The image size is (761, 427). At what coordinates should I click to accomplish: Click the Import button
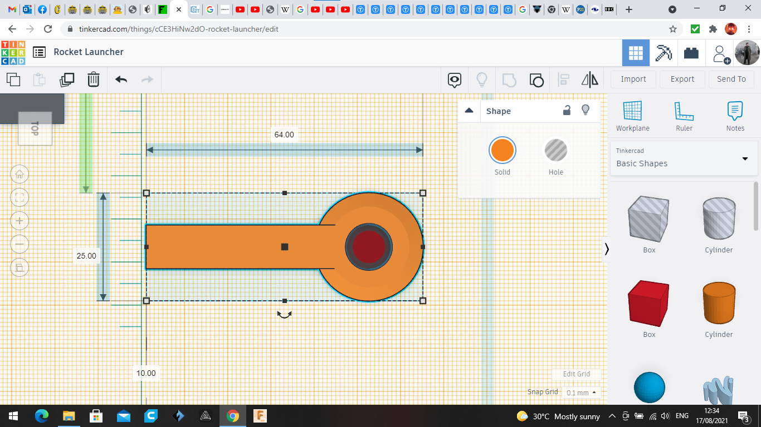tap(633, 79)
